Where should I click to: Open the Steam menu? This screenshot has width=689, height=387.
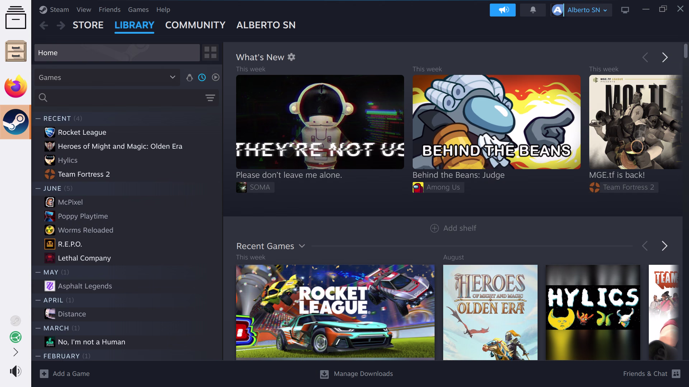point(59,10)
